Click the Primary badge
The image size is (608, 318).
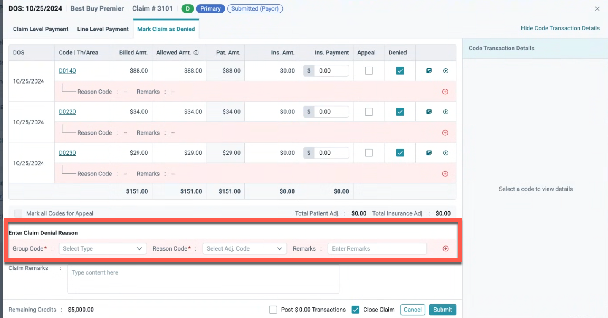point(210,8)
